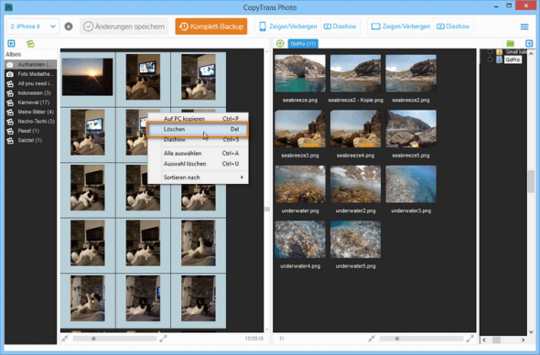Click the Gmail kalender folder icon in the tree

tap(500, 52)
